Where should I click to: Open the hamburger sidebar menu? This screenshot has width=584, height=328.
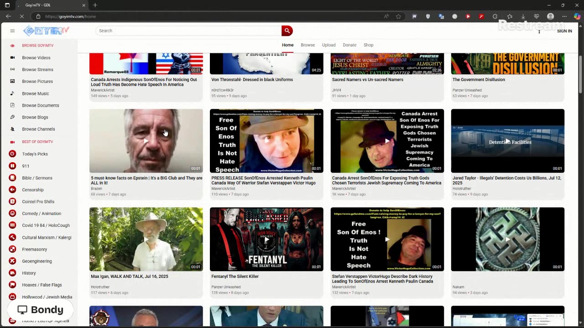[x=12, y=31]
